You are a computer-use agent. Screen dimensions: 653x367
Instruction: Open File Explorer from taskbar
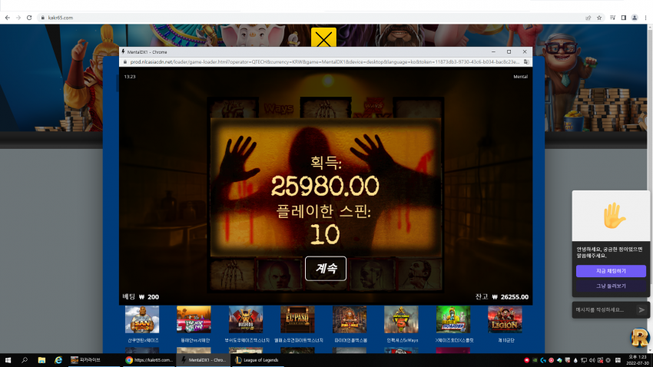pos(41,360)
